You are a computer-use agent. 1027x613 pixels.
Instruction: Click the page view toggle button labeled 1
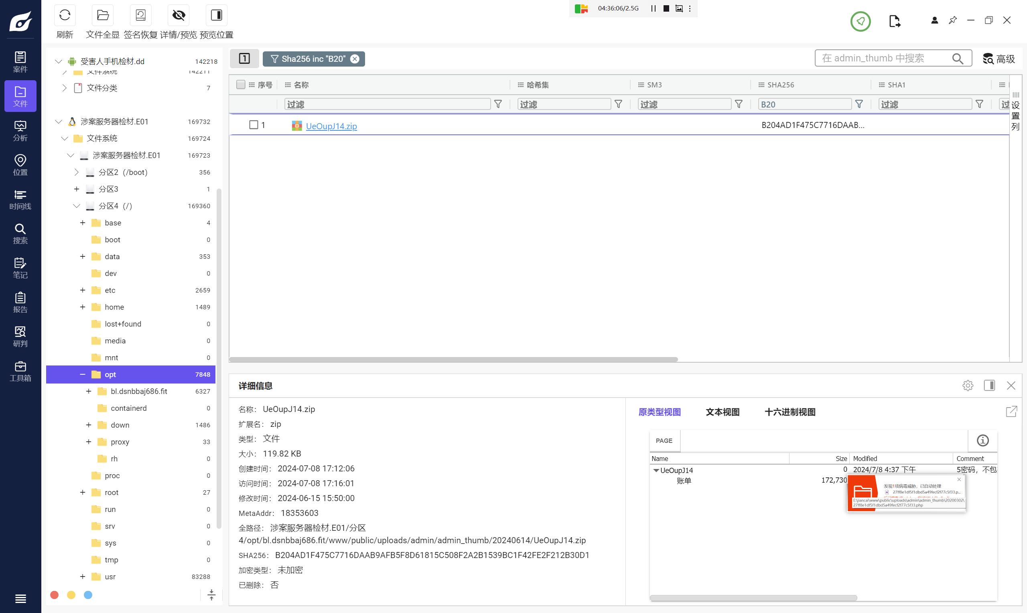point(244,59)
